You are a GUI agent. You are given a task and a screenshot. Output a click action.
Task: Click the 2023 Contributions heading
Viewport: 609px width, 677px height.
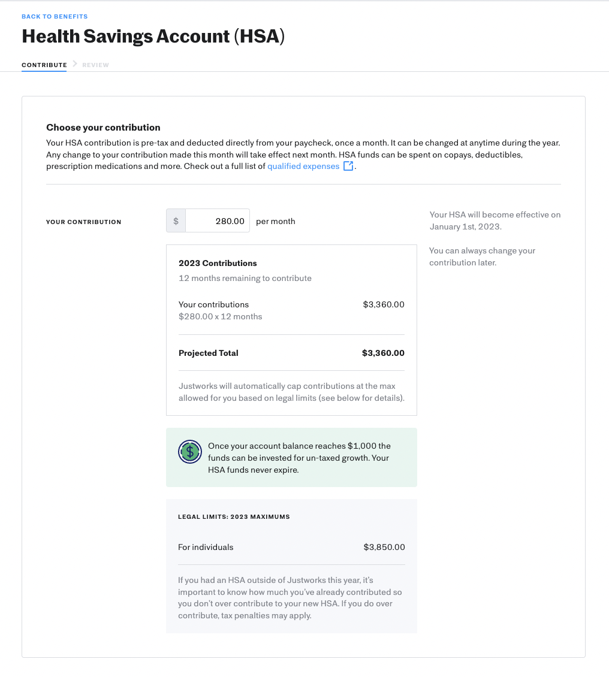(218, 263)
